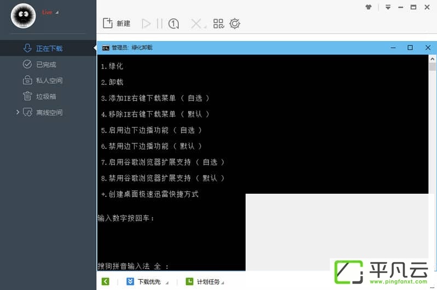Open 离线空间 in the sidebar
This screenshot has height=290, width=437.
point(49,112)
